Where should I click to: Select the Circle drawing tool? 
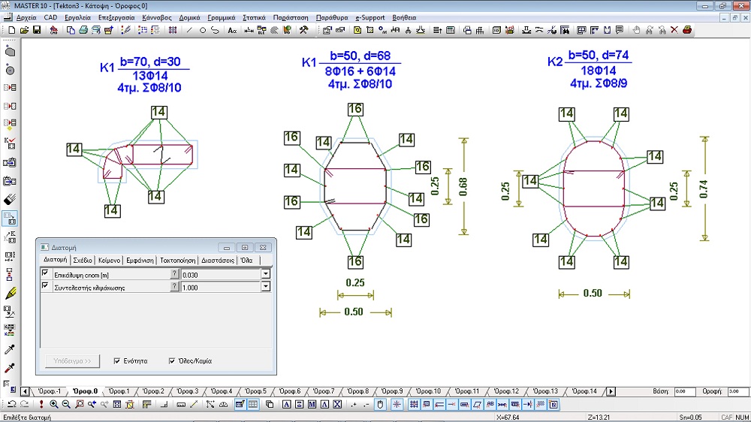[x=203, y=30]
